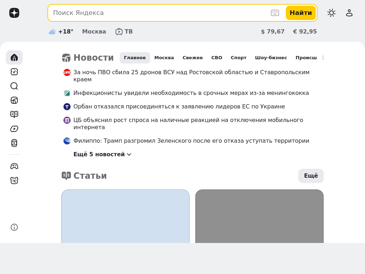
Task: Switch to the cut-off Происш news tab
Action: tap(306, 57)
